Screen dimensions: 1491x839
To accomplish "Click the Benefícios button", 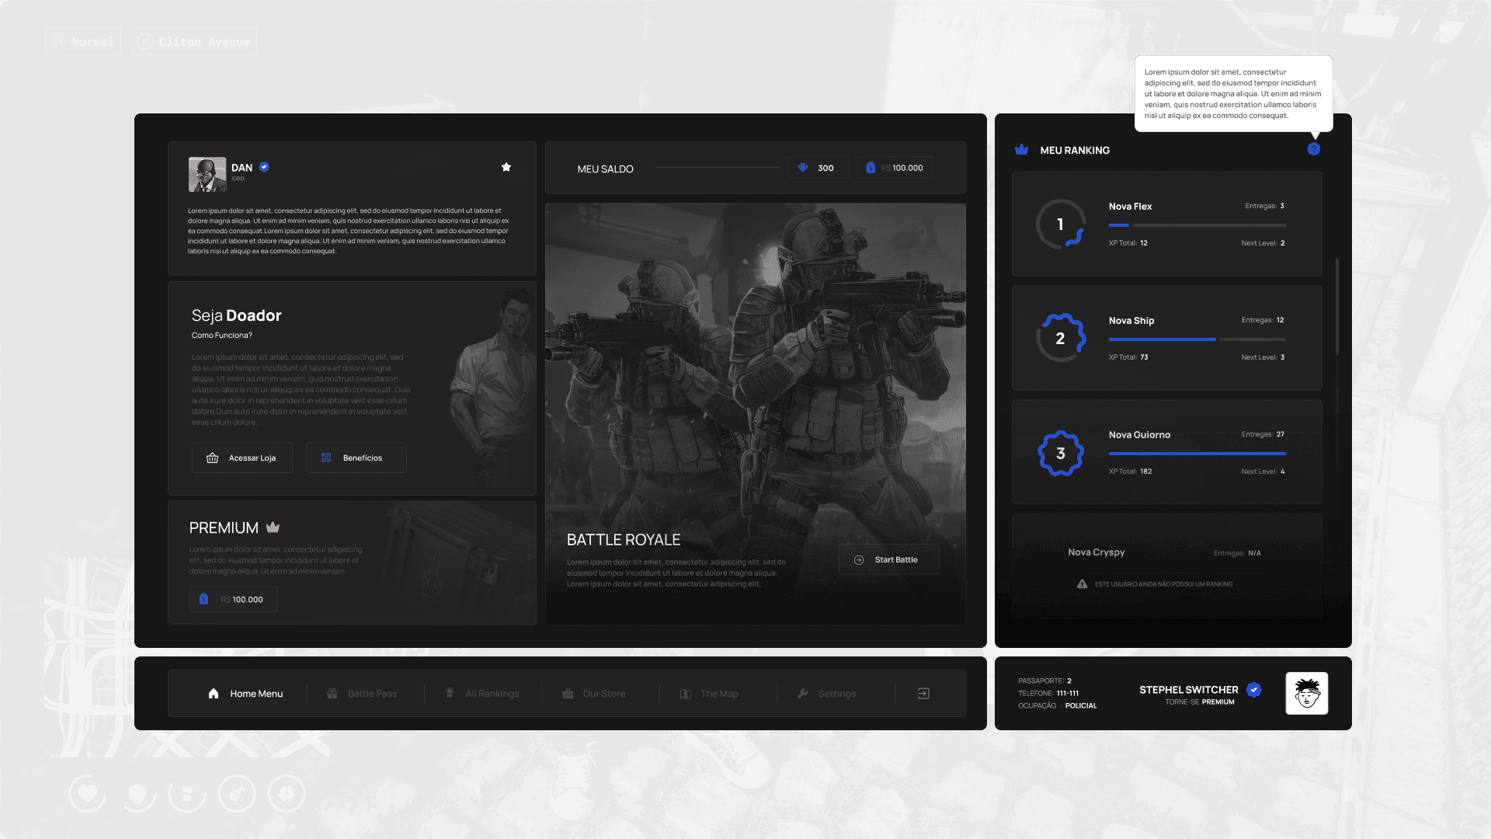I will pos(356,458).
